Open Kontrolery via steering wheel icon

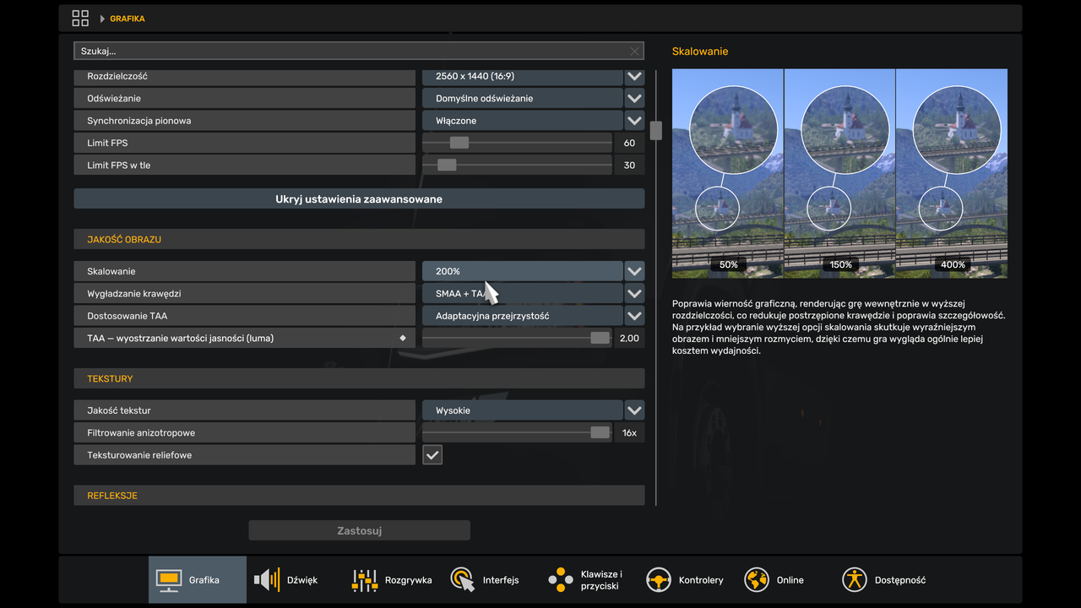pyautogui.click(x=658, y=579)
